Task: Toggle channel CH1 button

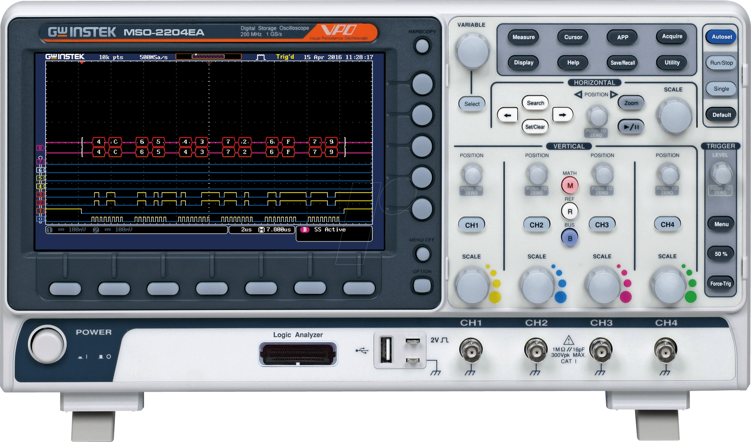Action: pos(471,225)
